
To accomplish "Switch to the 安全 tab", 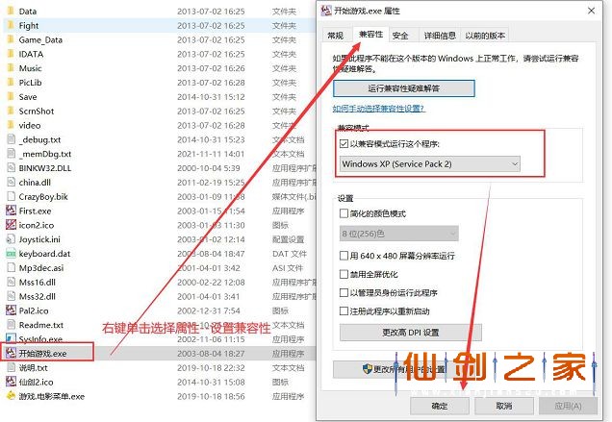I will coord(400,36).
